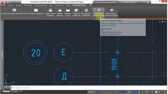Open the 1:1 annotation scale dropdown
The width and height of the screenshot is (168, 94).
point(143,92)
